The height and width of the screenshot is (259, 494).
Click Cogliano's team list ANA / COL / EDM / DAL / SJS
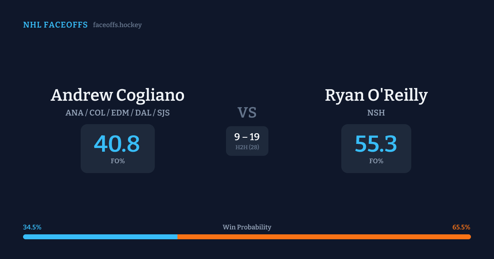118,113
